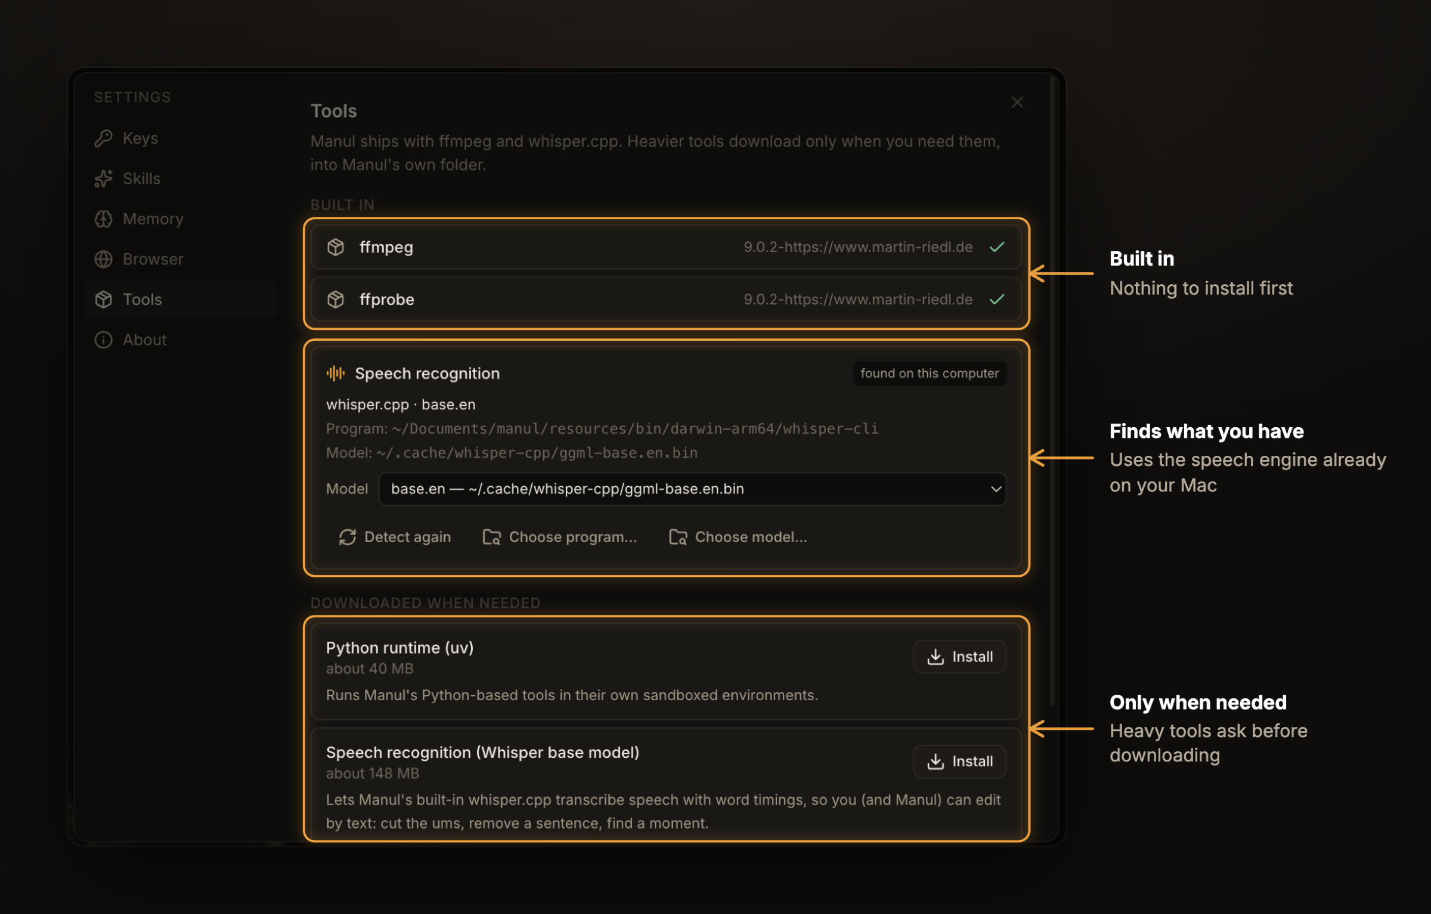This screenshot has height=914, width=1431.
Task: Click the ffmpeg row checkmark
Action: click(997, 247)
